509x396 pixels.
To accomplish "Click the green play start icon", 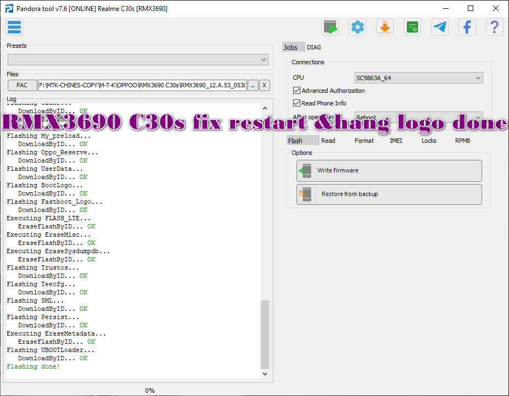I will [x=330, y=27].
